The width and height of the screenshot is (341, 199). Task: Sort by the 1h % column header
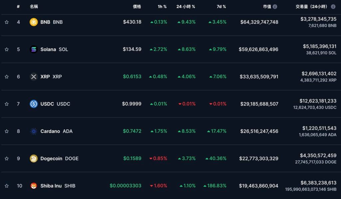click(162, 7)
